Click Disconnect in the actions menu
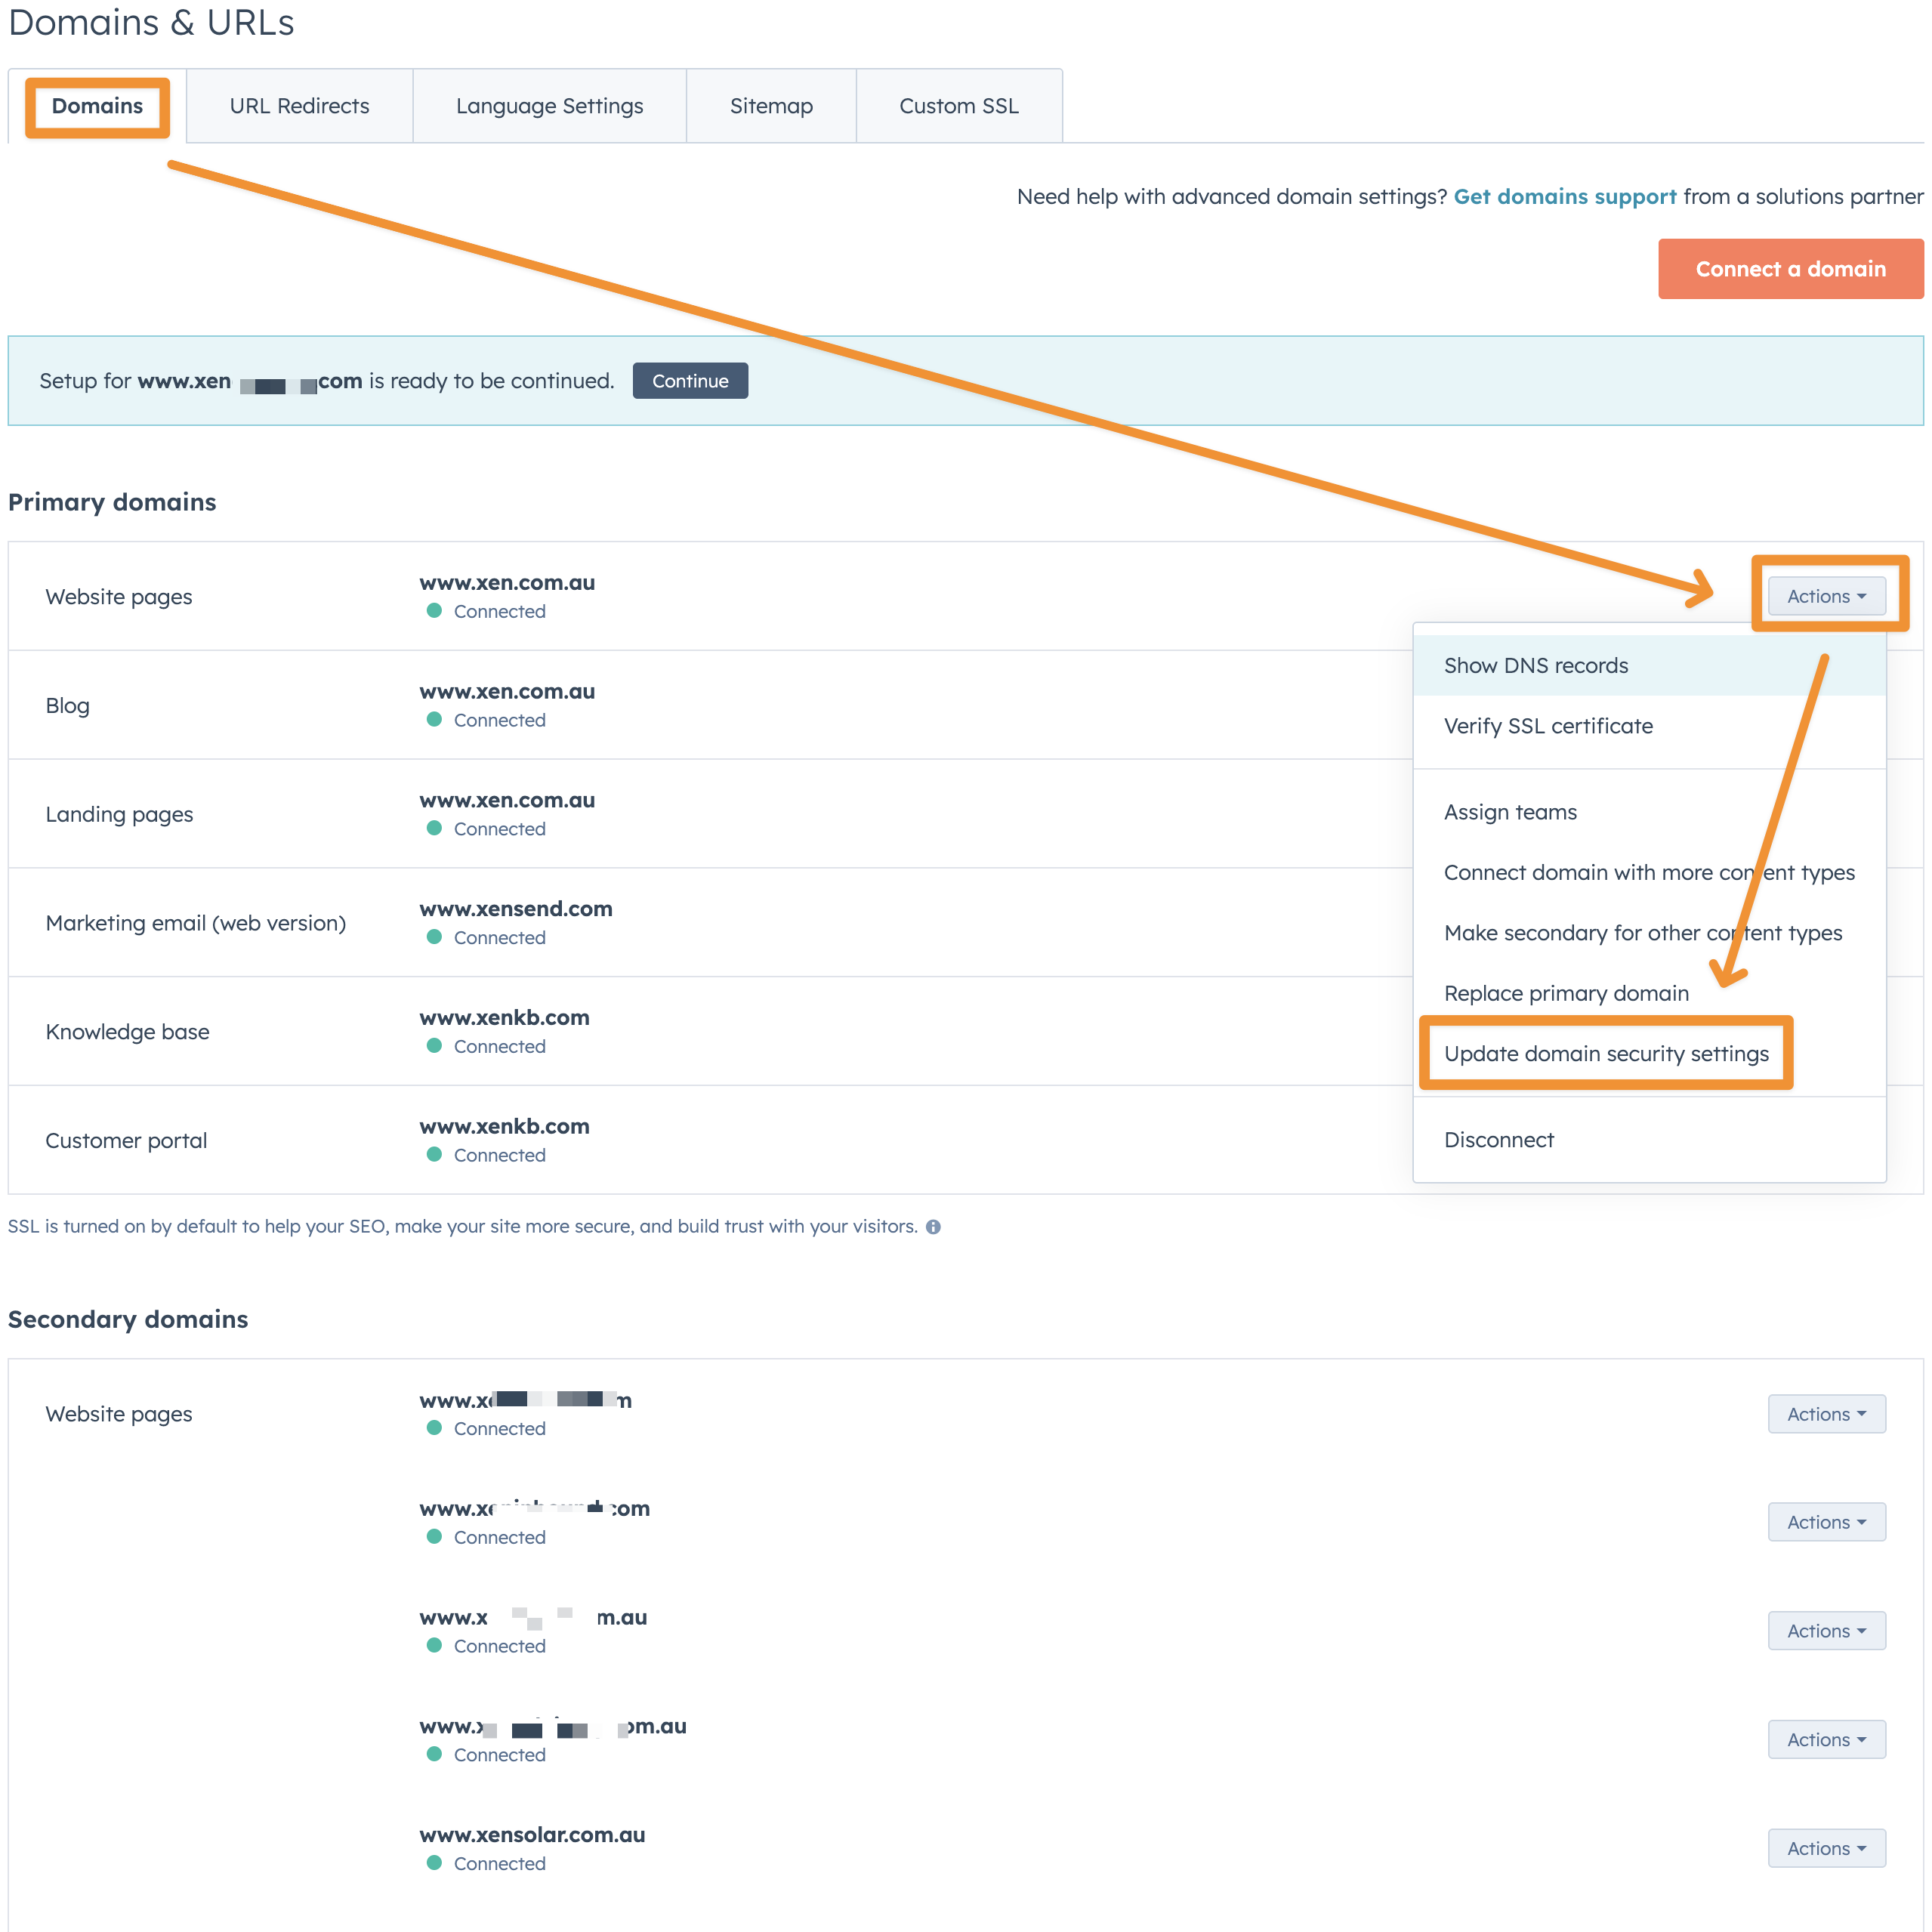1932x1932 pixels. (x=1499, y=1140)
